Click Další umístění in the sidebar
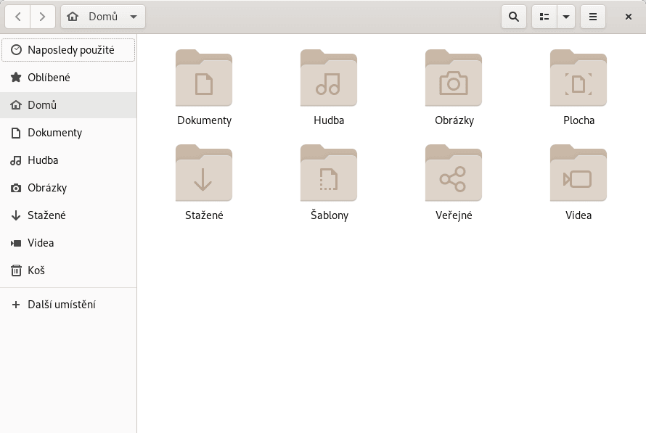646x433 pixels. [x=68, y=305]
